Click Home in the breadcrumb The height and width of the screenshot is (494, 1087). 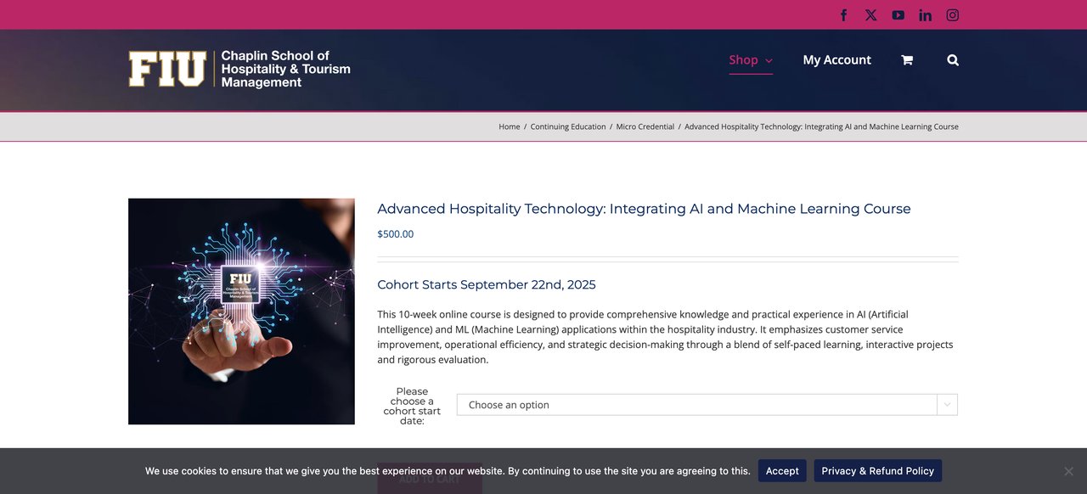coord(509,126)
